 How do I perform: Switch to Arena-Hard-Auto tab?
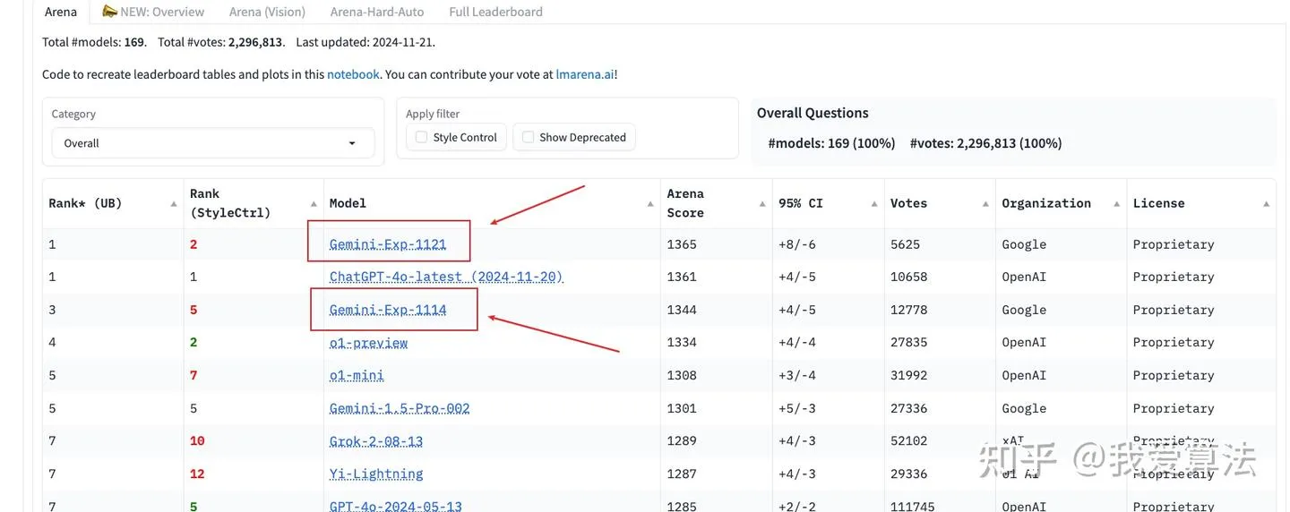point(377,12)
